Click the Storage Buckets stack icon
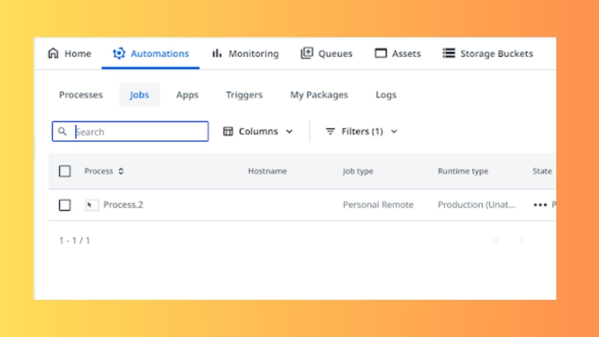Image resolution: width=599 pixels, height=337 pixels. pyautogui.click(x=449, y=53)
